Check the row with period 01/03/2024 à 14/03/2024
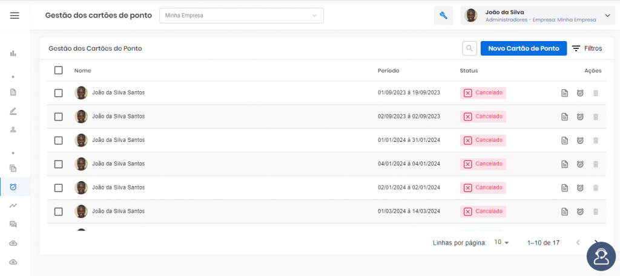 59,212
